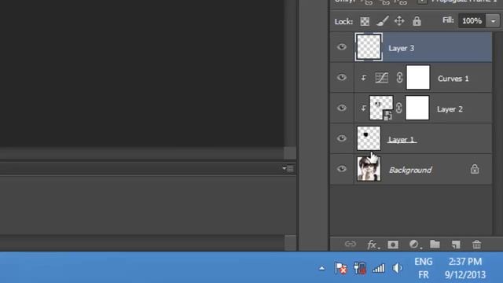Toggle visibility of Curves 1 layer
The height and width of the screenshot is (283, 503).
click(x=342, y=78)
